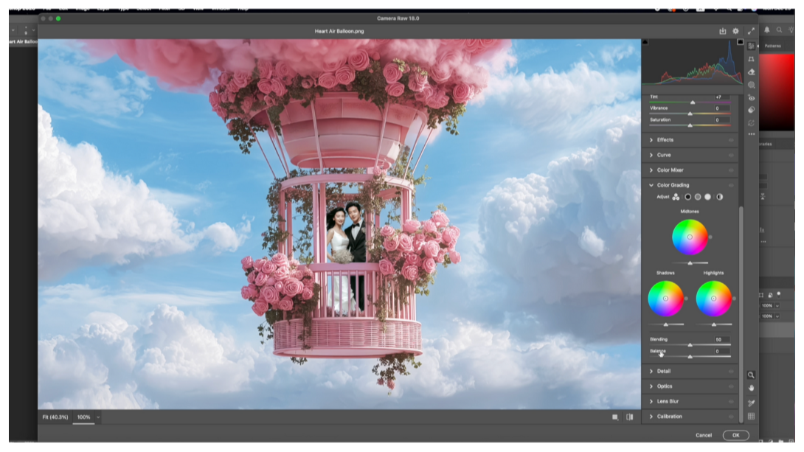804x452 pixels.
Task: Select Global adjust mode half-circle
Action: click(x=719, y=197)
